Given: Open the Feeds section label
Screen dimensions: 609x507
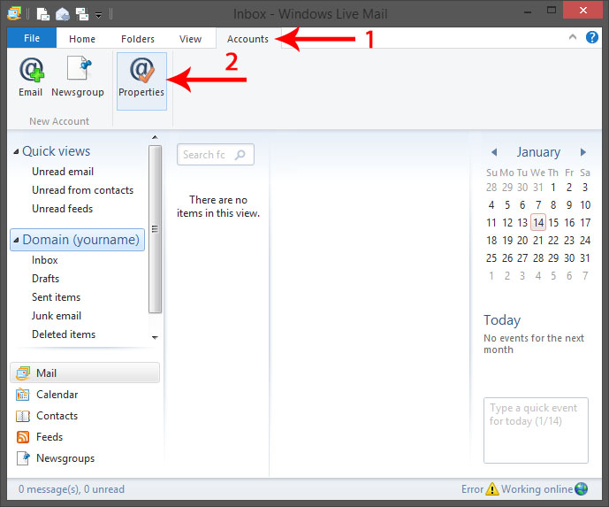Looking at the screenshot, I should (x=49, y=436).
